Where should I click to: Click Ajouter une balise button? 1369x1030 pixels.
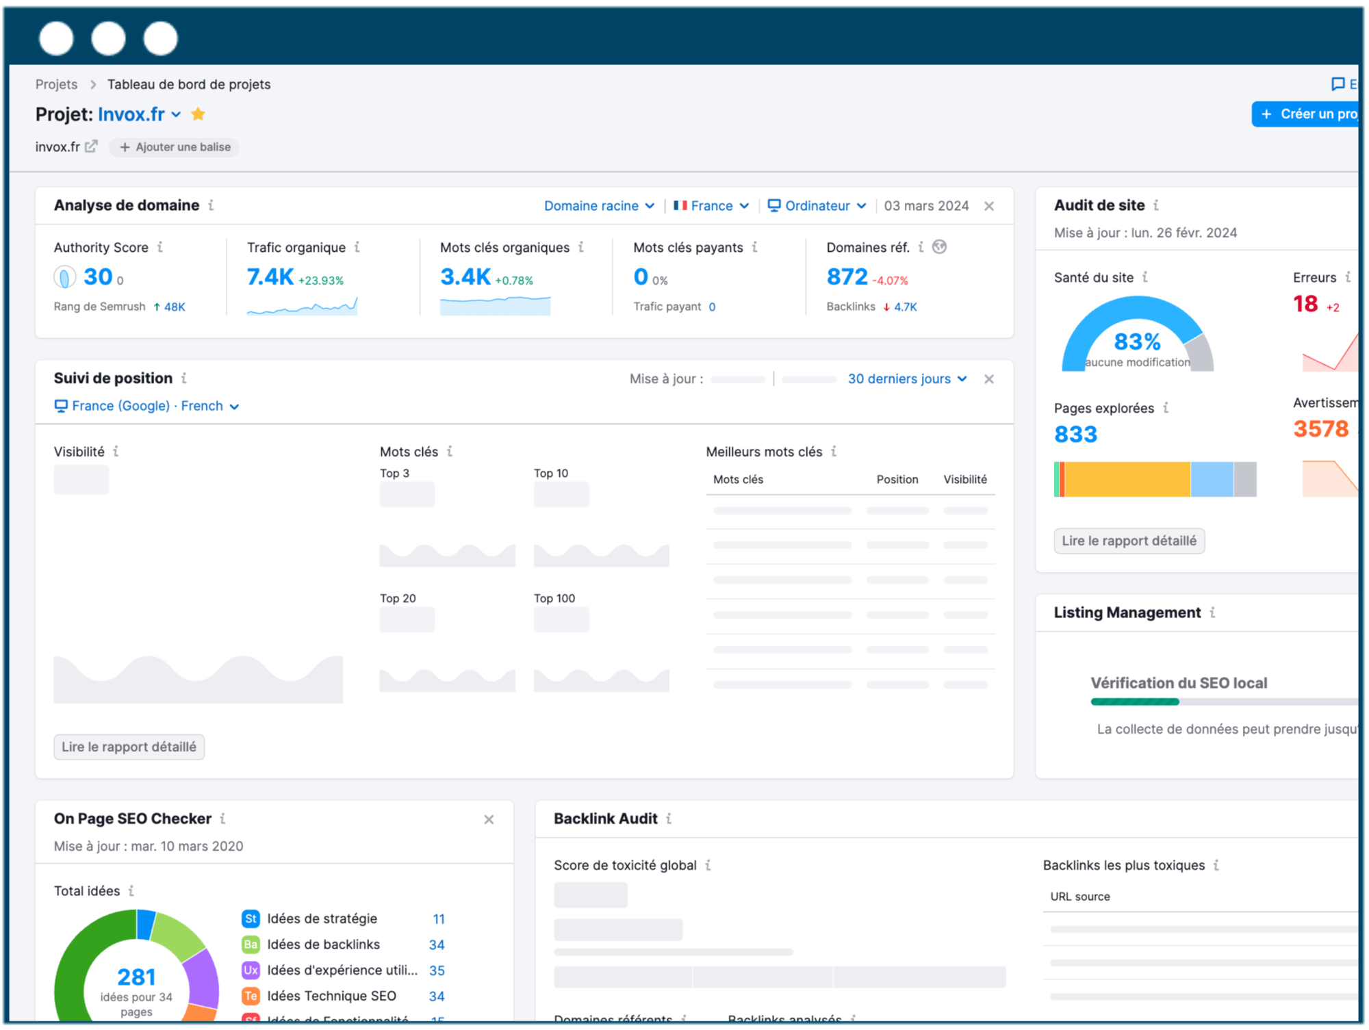point(175,147)
